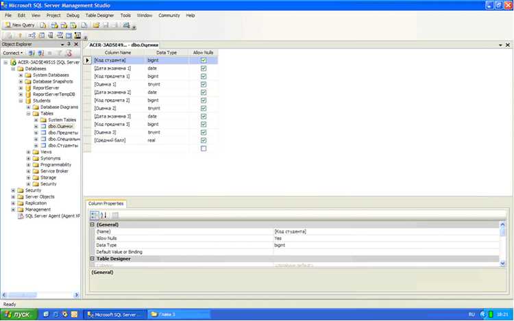Expand the Views folder node
The width and height of the screenshot is (514, 321).
pos(29,152)
